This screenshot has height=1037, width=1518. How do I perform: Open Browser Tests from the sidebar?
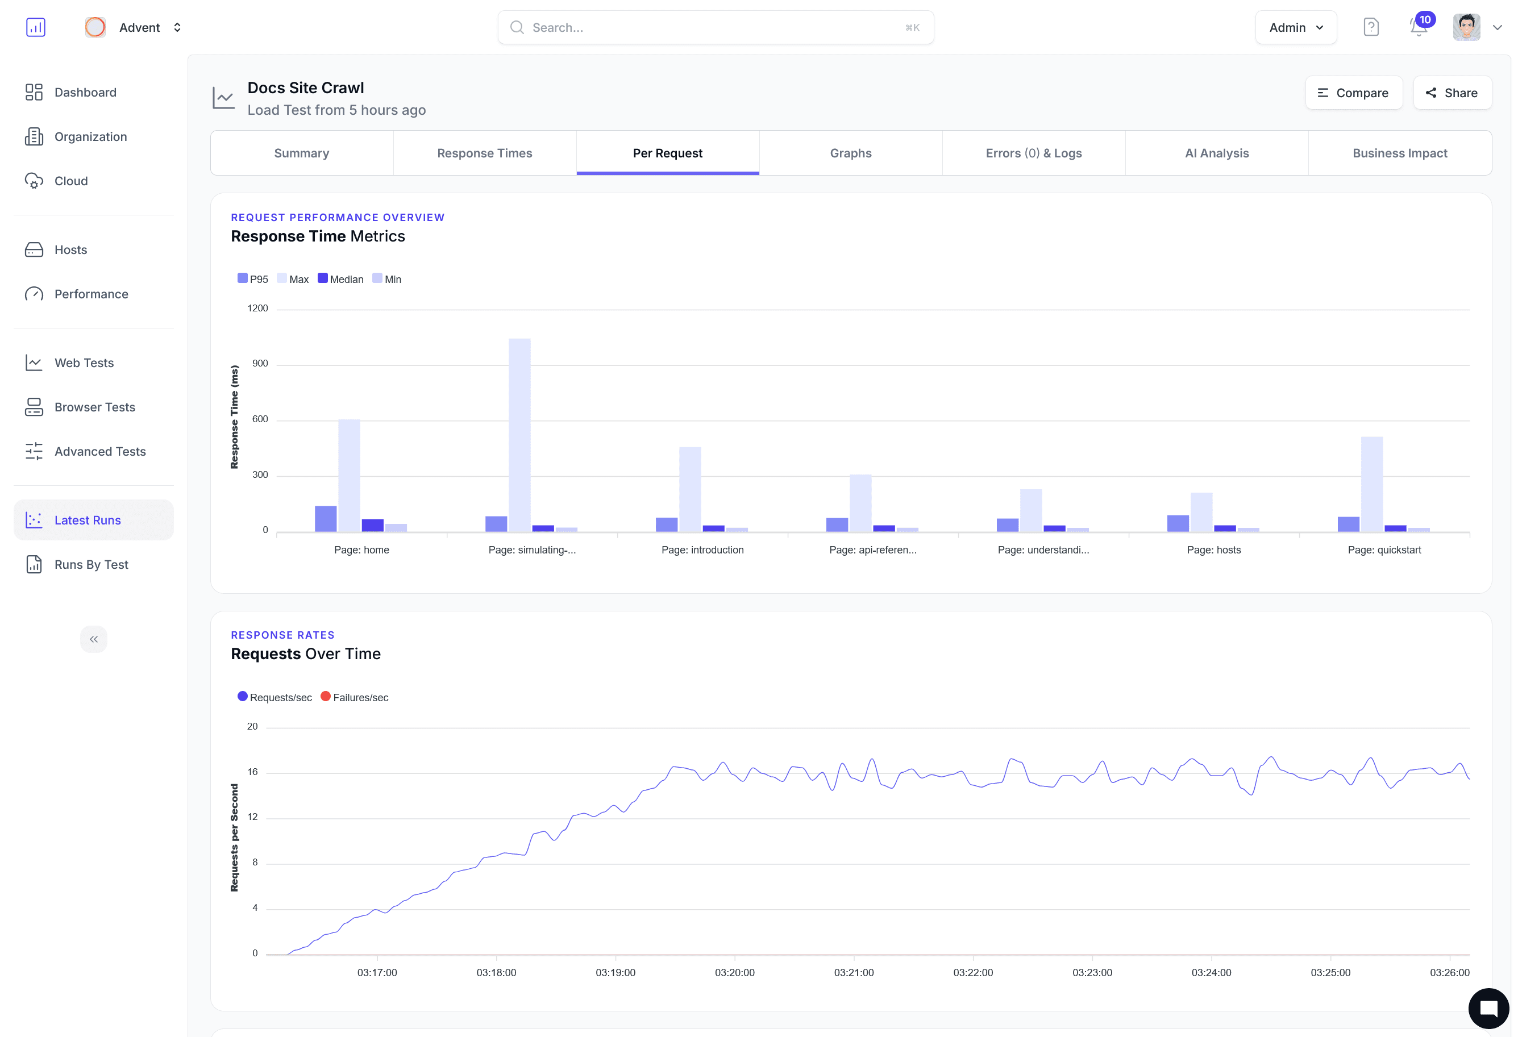pos(94,407)
